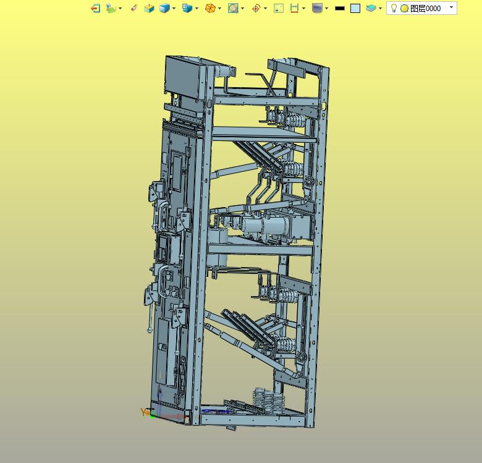
Task: Pick the light blue fill color swatch
Action: tap(355, 8)
